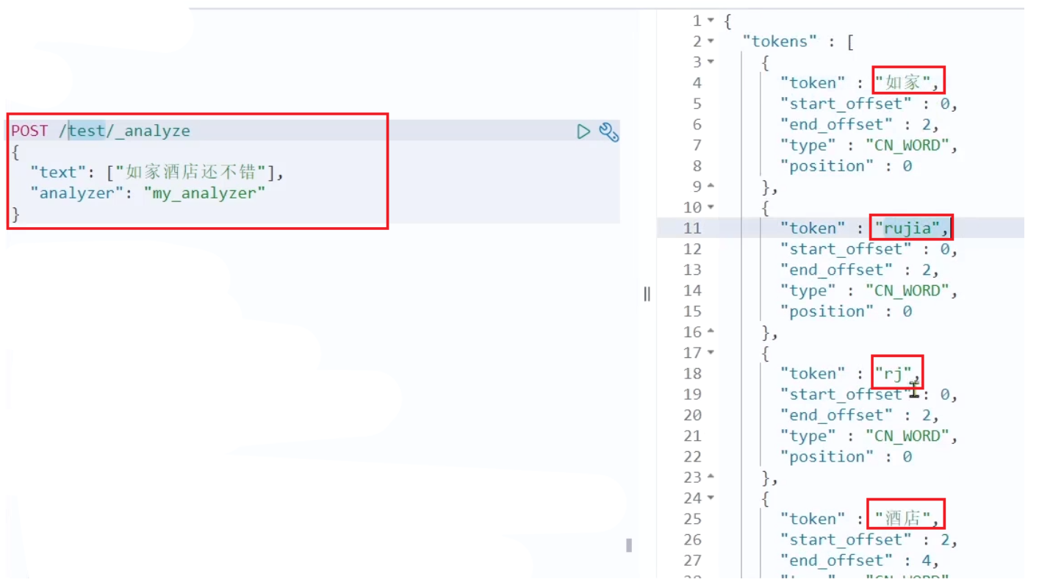Click the "酒店" token value
This screenshot has height=582, width=1064.
[x=902, y=520]
